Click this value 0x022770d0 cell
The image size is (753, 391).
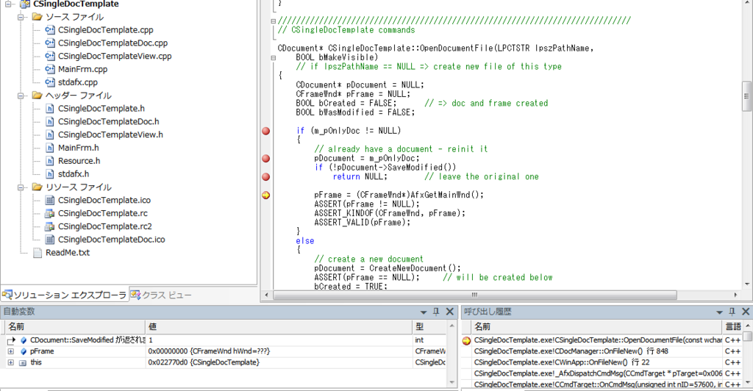(279, 362)
